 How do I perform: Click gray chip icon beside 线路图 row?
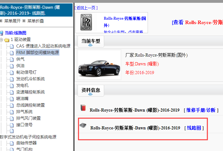tap(83, 125)
